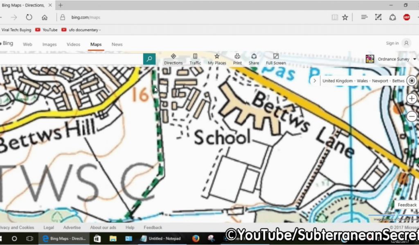Close the Bing Maps browser tab
Screen dimensions: 419x245
(50, 5)
